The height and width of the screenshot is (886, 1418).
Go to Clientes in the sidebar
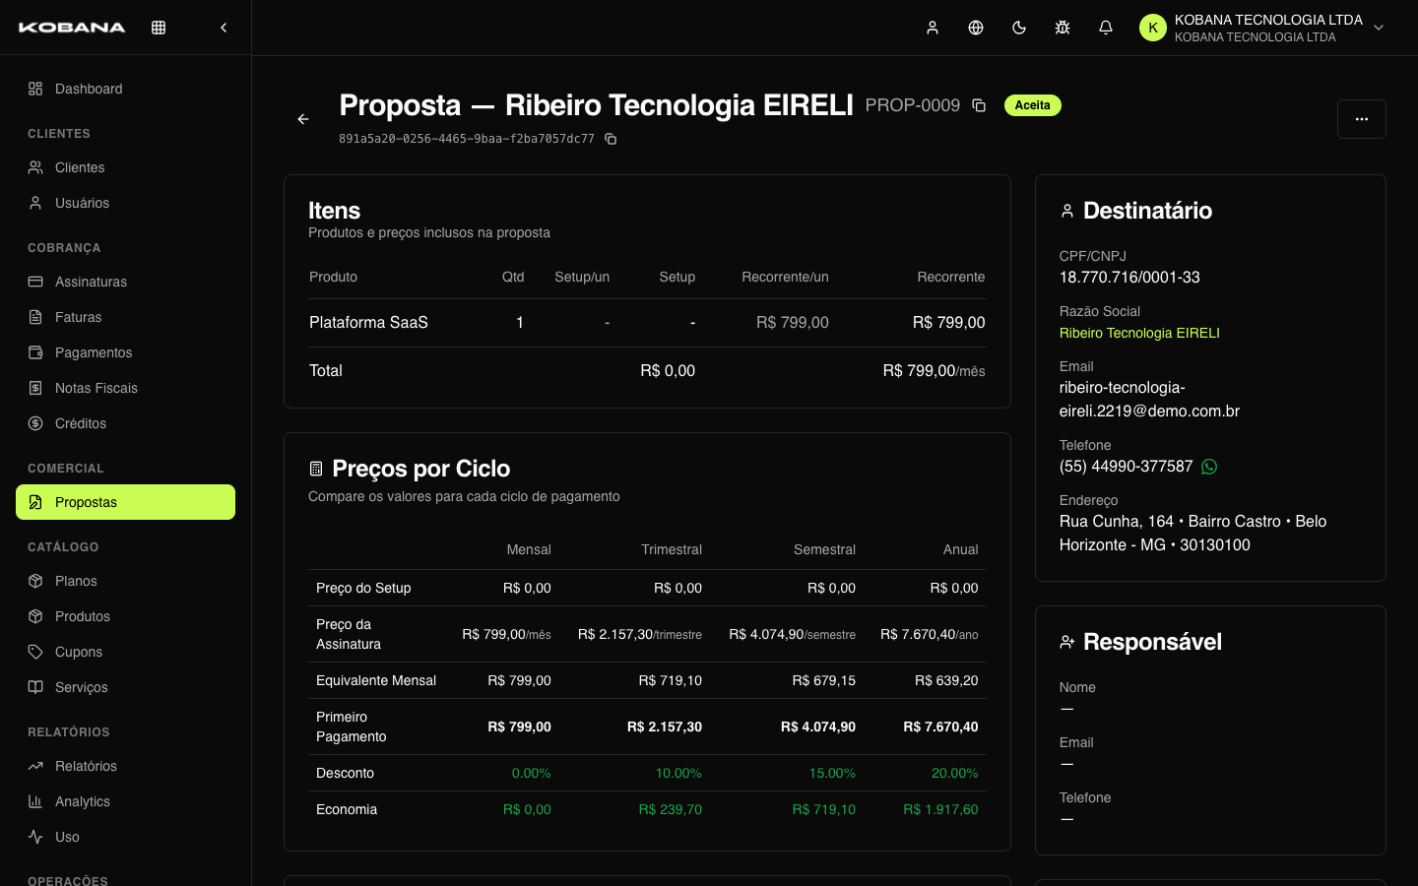(x=126, y=167)
